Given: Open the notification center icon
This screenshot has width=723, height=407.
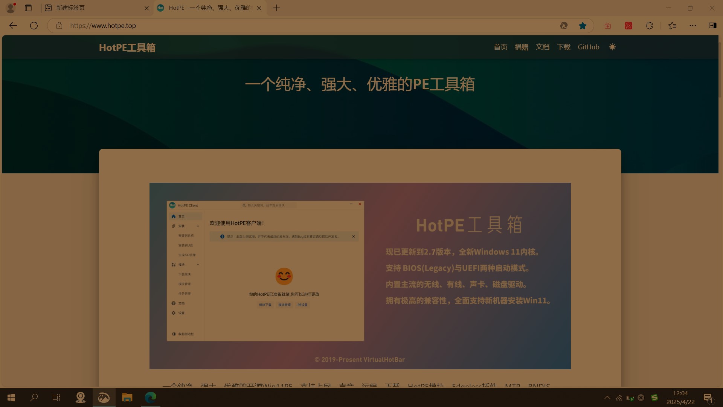Looking at the screenshot, I should click(708, 398).
